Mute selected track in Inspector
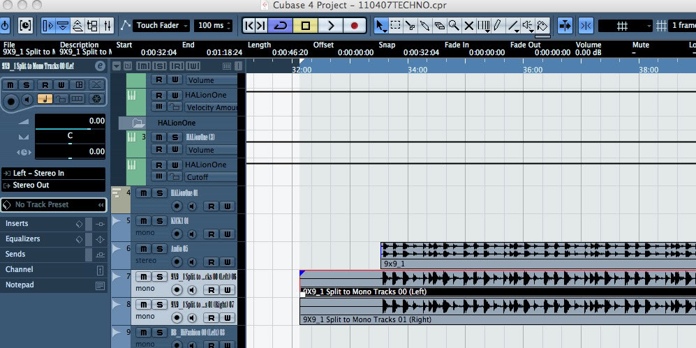Screen dimensions: 696x348 10,84
